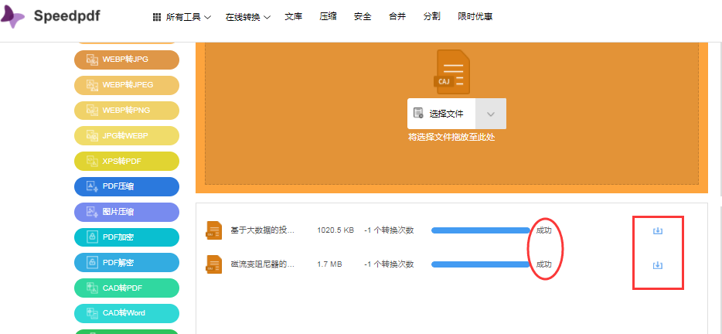Open the 合并 menu item
The height and width of the screenshot is (334, 722).
pos(397,16)
